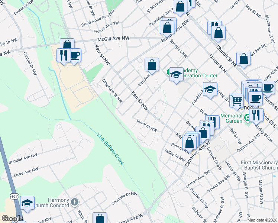Open the graduation cap marker near Franklin Ave
The height and width of the screenshot is (223, 278).
(x=210, y=90)
